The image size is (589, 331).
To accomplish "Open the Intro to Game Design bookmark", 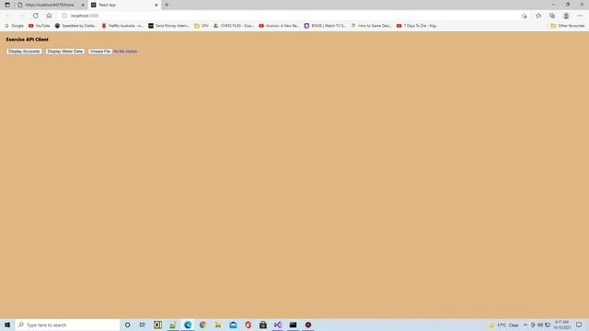I will pos(371,26).
